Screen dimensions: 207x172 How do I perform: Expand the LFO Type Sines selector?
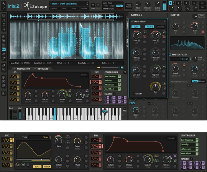tap(40, 137)
